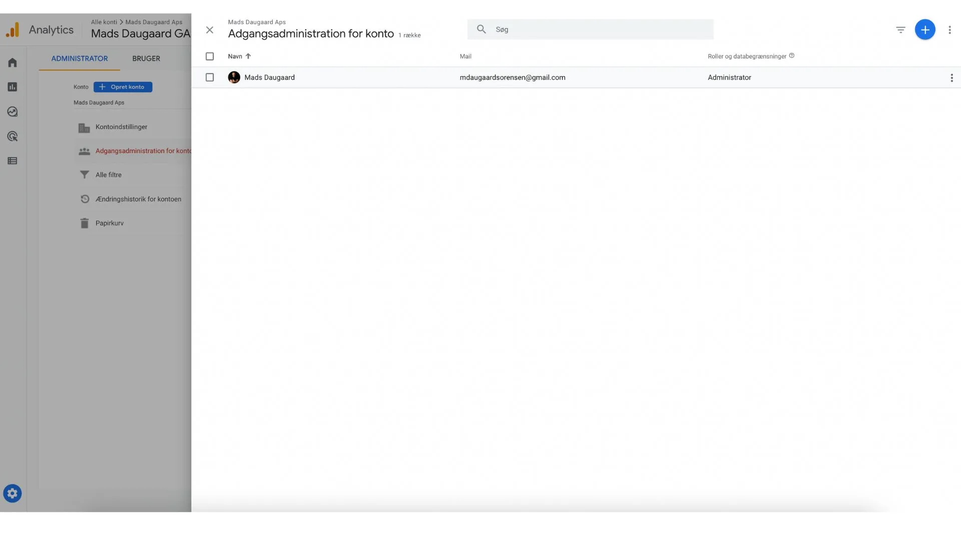The width and height of the screenshot is (961, 541).
Task: Click the Navn sort arrow
Action: tap(248, 56)
